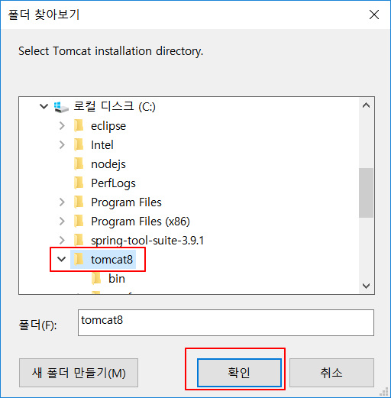Click the Program Files (x86) folder icon
Screen dimensions: 391x398
(x=79, y=222)
